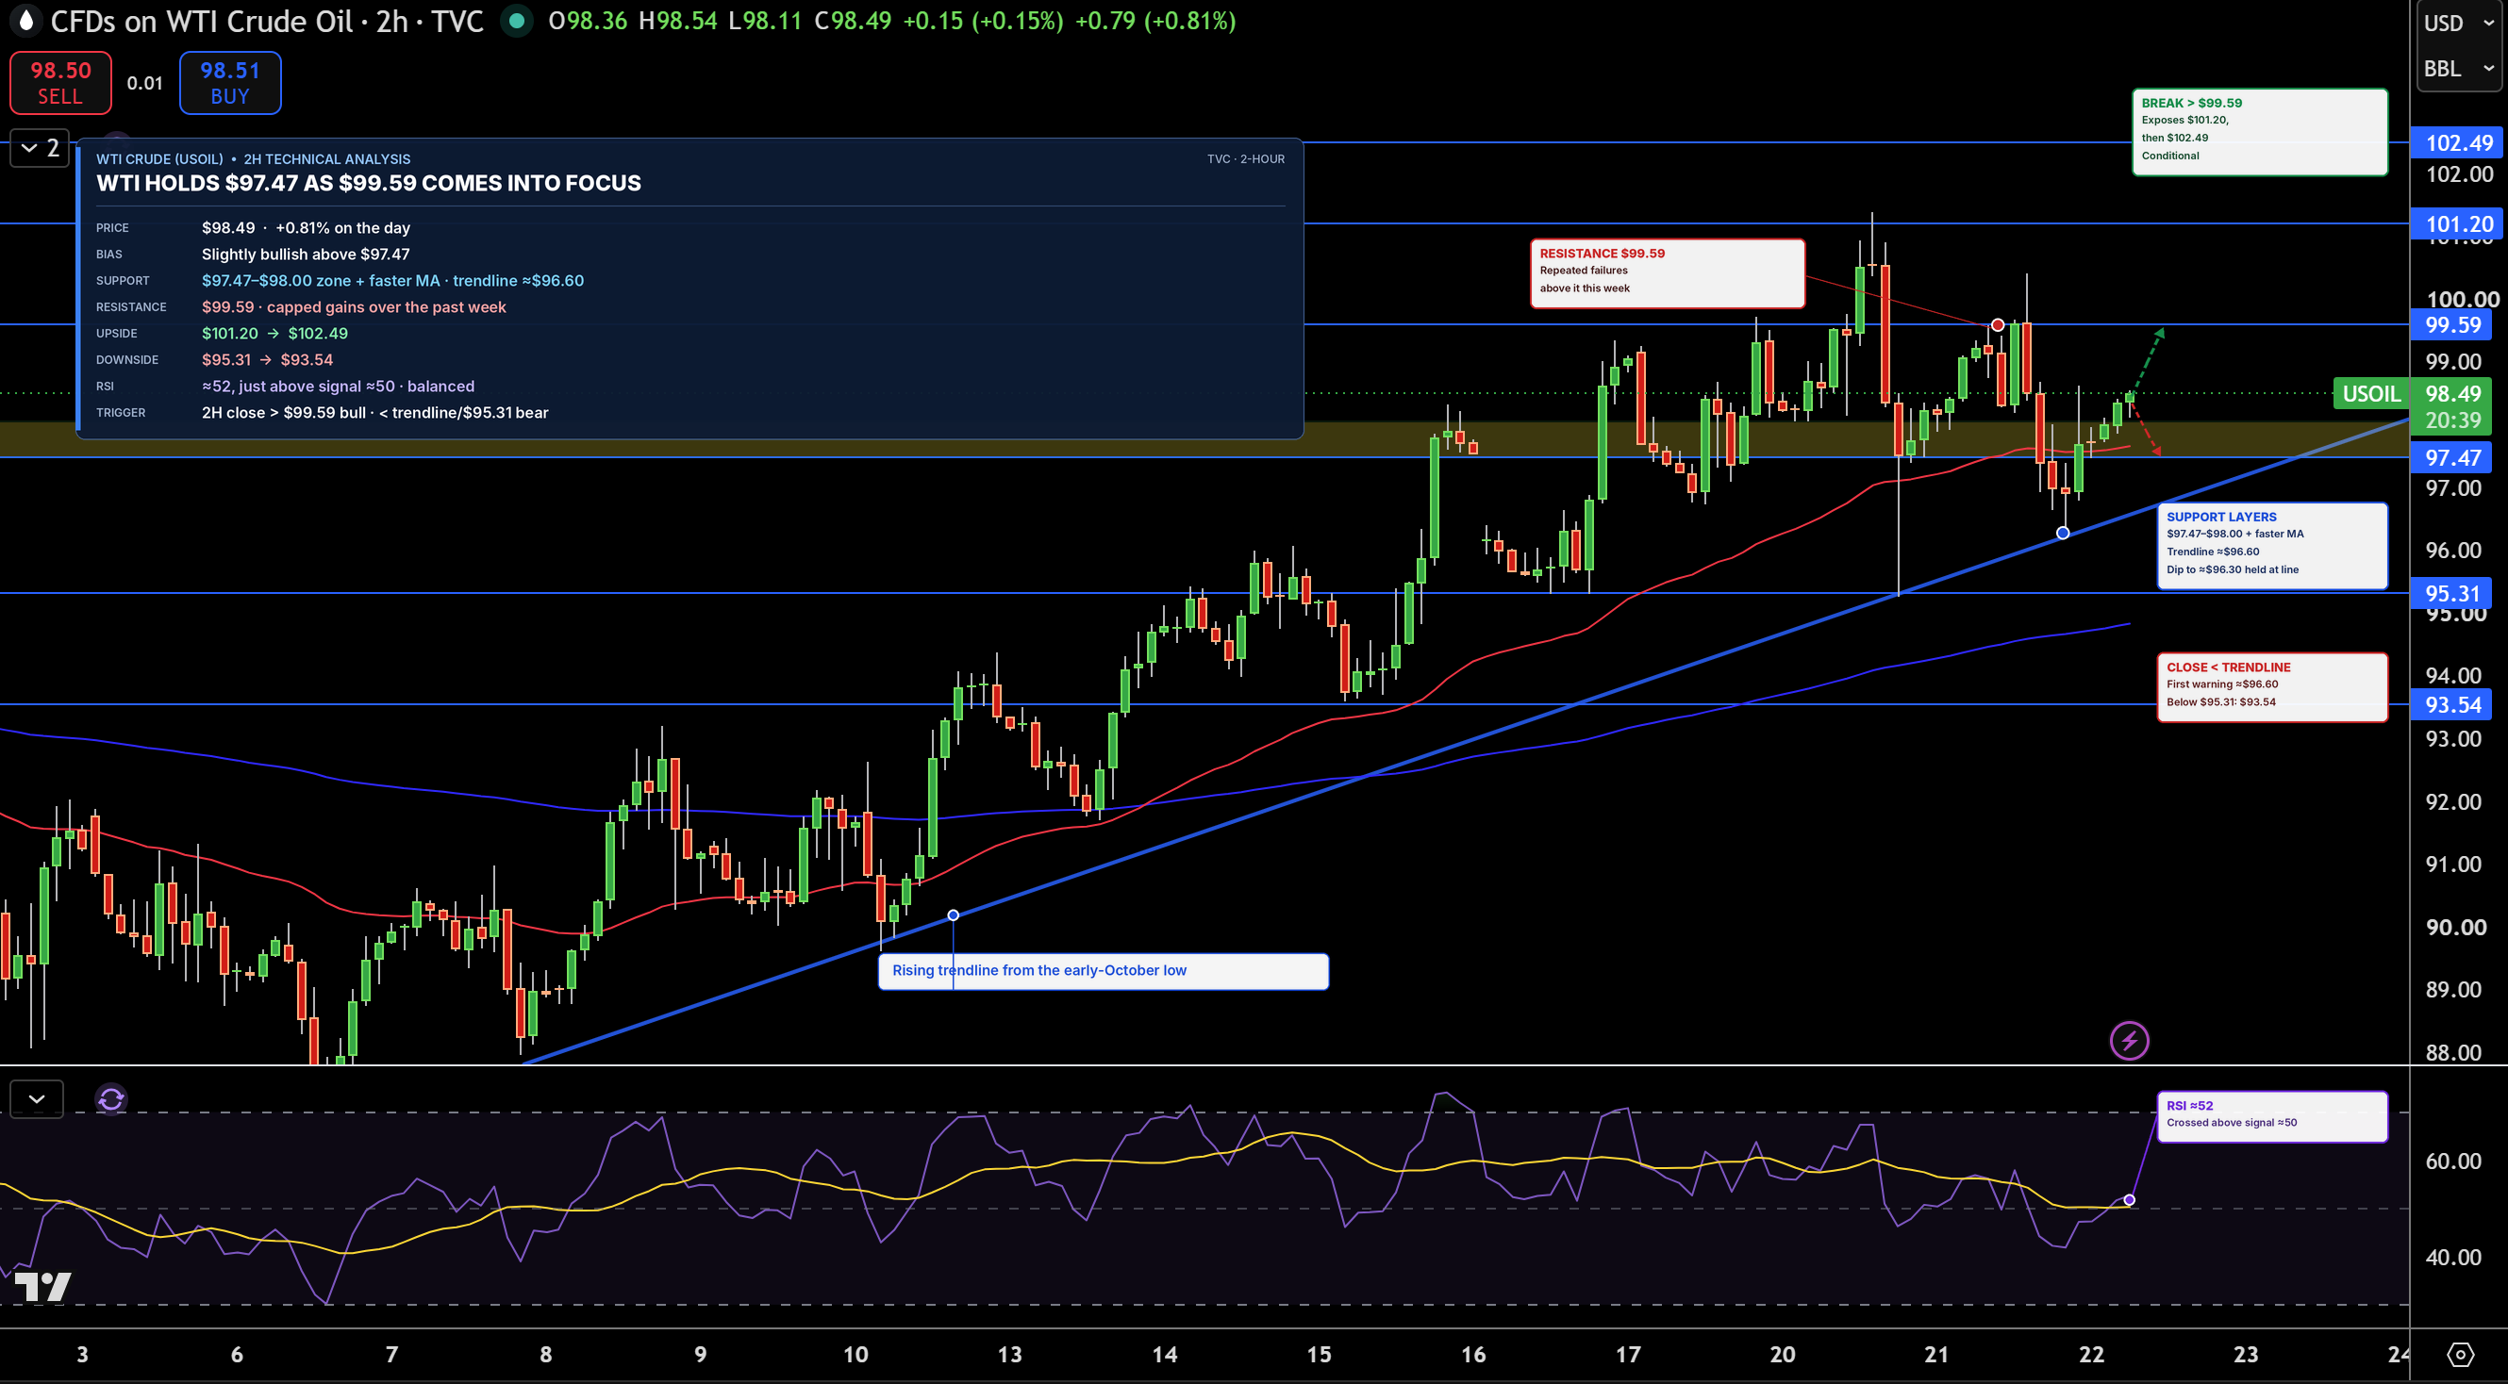Image resolution: width=2508 pixels, height=1384 pixels.
Task: Click the 60.00 RSI scale value
Action: tap(2453, 1161)
